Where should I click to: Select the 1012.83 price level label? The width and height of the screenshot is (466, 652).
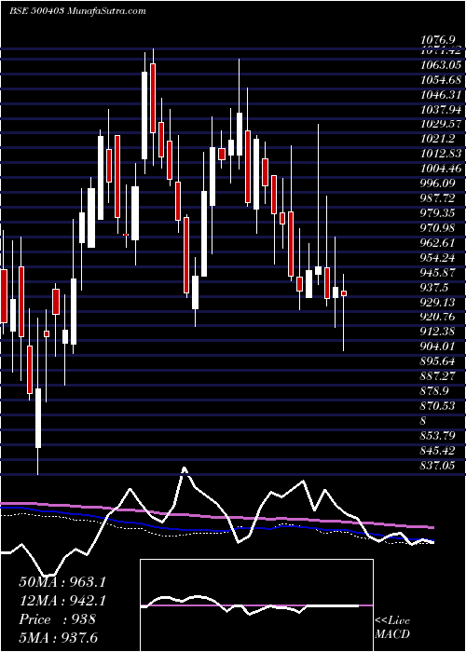click(441, 153)
